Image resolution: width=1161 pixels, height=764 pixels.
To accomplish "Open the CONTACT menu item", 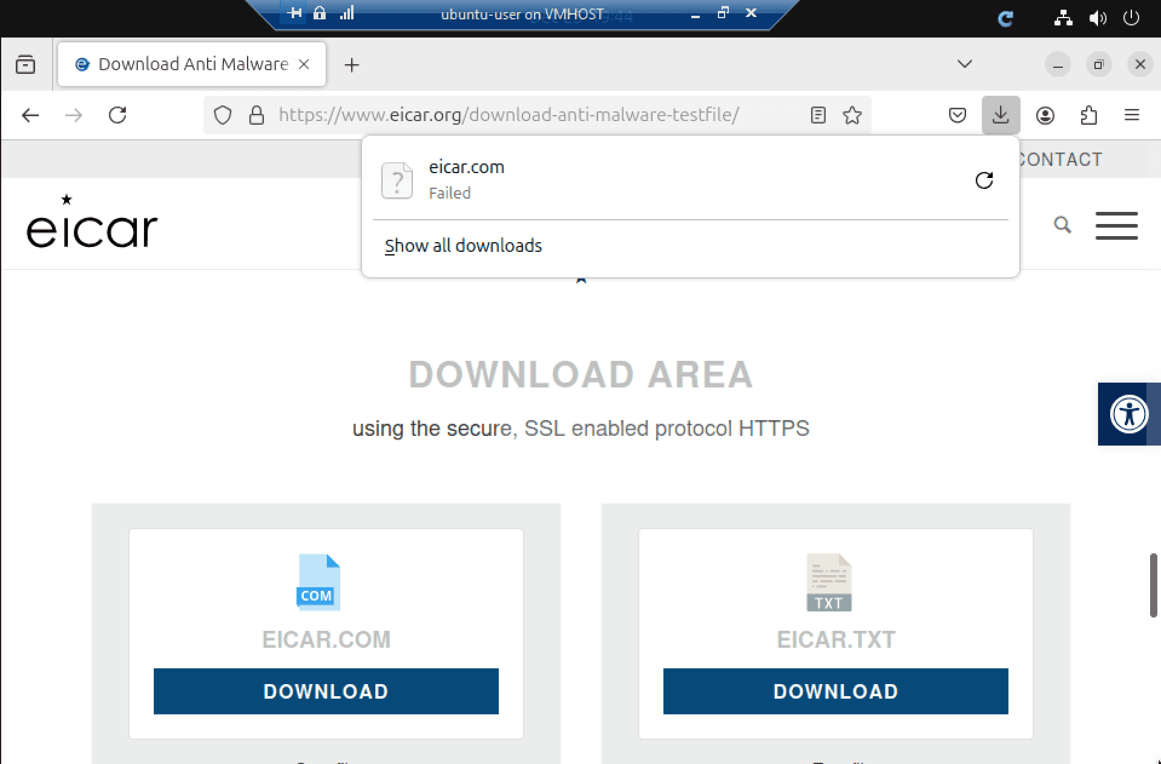I will [x=1061, y=159].
